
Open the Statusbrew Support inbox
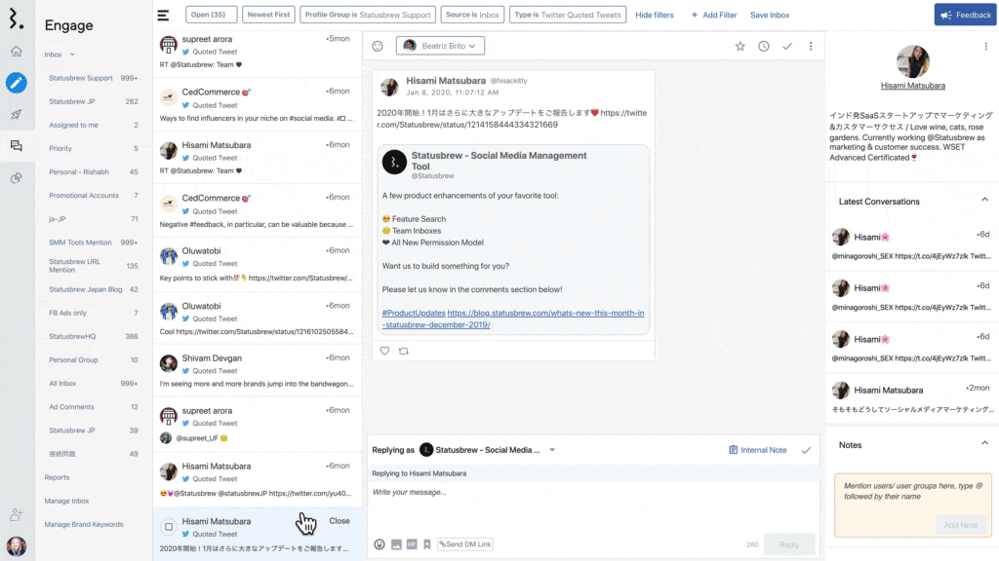[x=81, y=78]
